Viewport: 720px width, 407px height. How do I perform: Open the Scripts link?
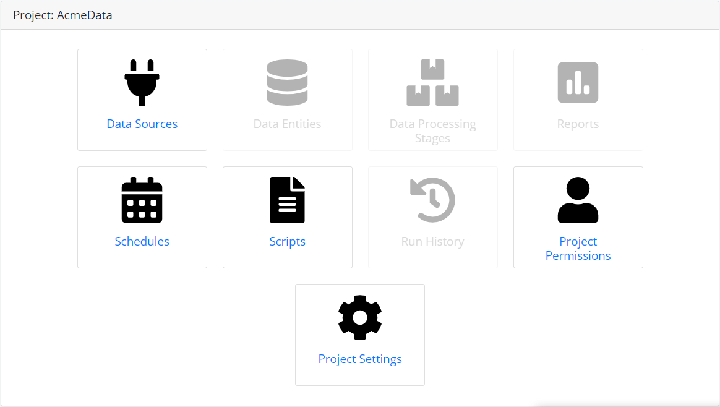pos(288,242)
